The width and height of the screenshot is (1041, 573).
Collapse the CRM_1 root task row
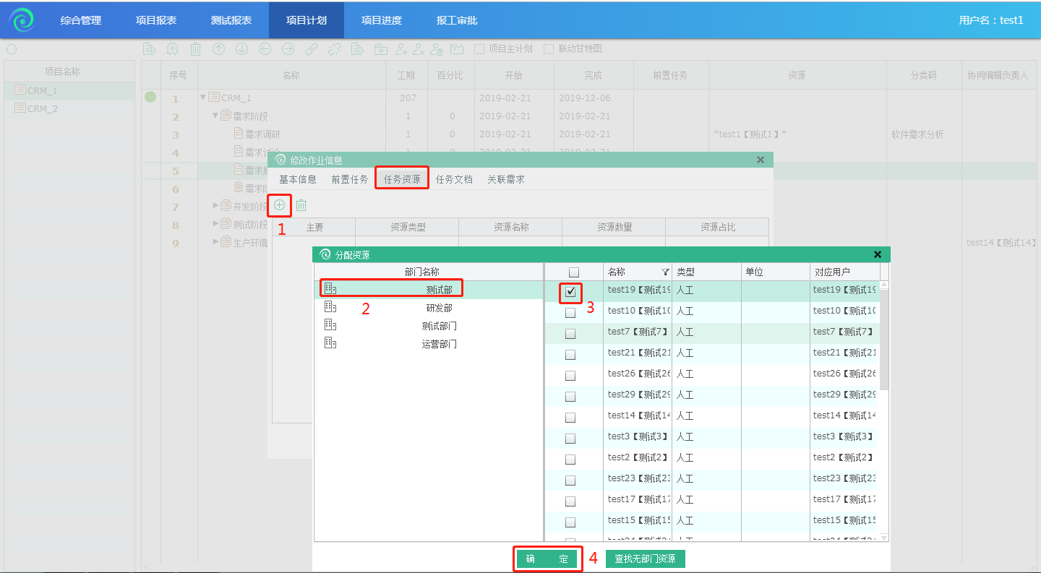(203, 98)
